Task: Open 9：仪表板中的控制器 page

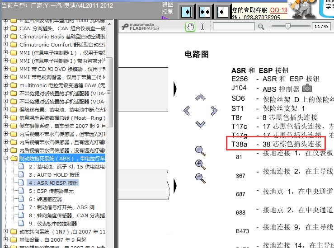Action: tap(53, 224)
